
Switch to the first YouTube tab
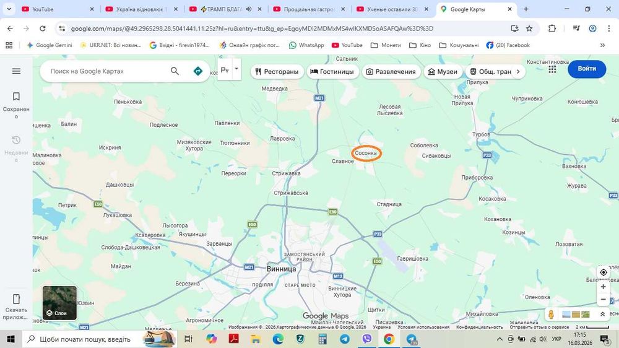pos(58,9)
